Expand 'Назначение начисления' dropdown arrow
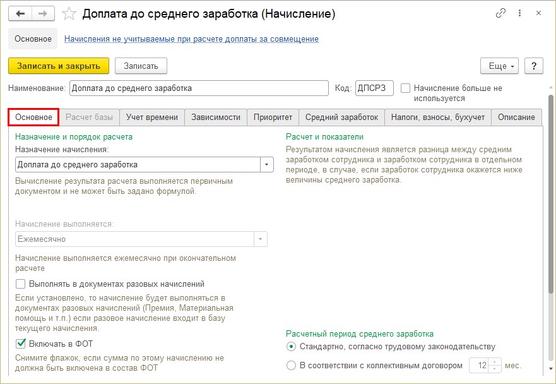556x384 pixels. tap(267, 165)
